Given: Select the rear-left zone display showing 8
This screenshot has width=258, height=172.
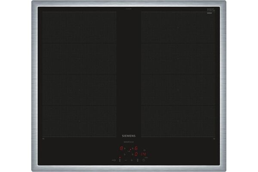Looking at the screenshot, I should [121, 148].
